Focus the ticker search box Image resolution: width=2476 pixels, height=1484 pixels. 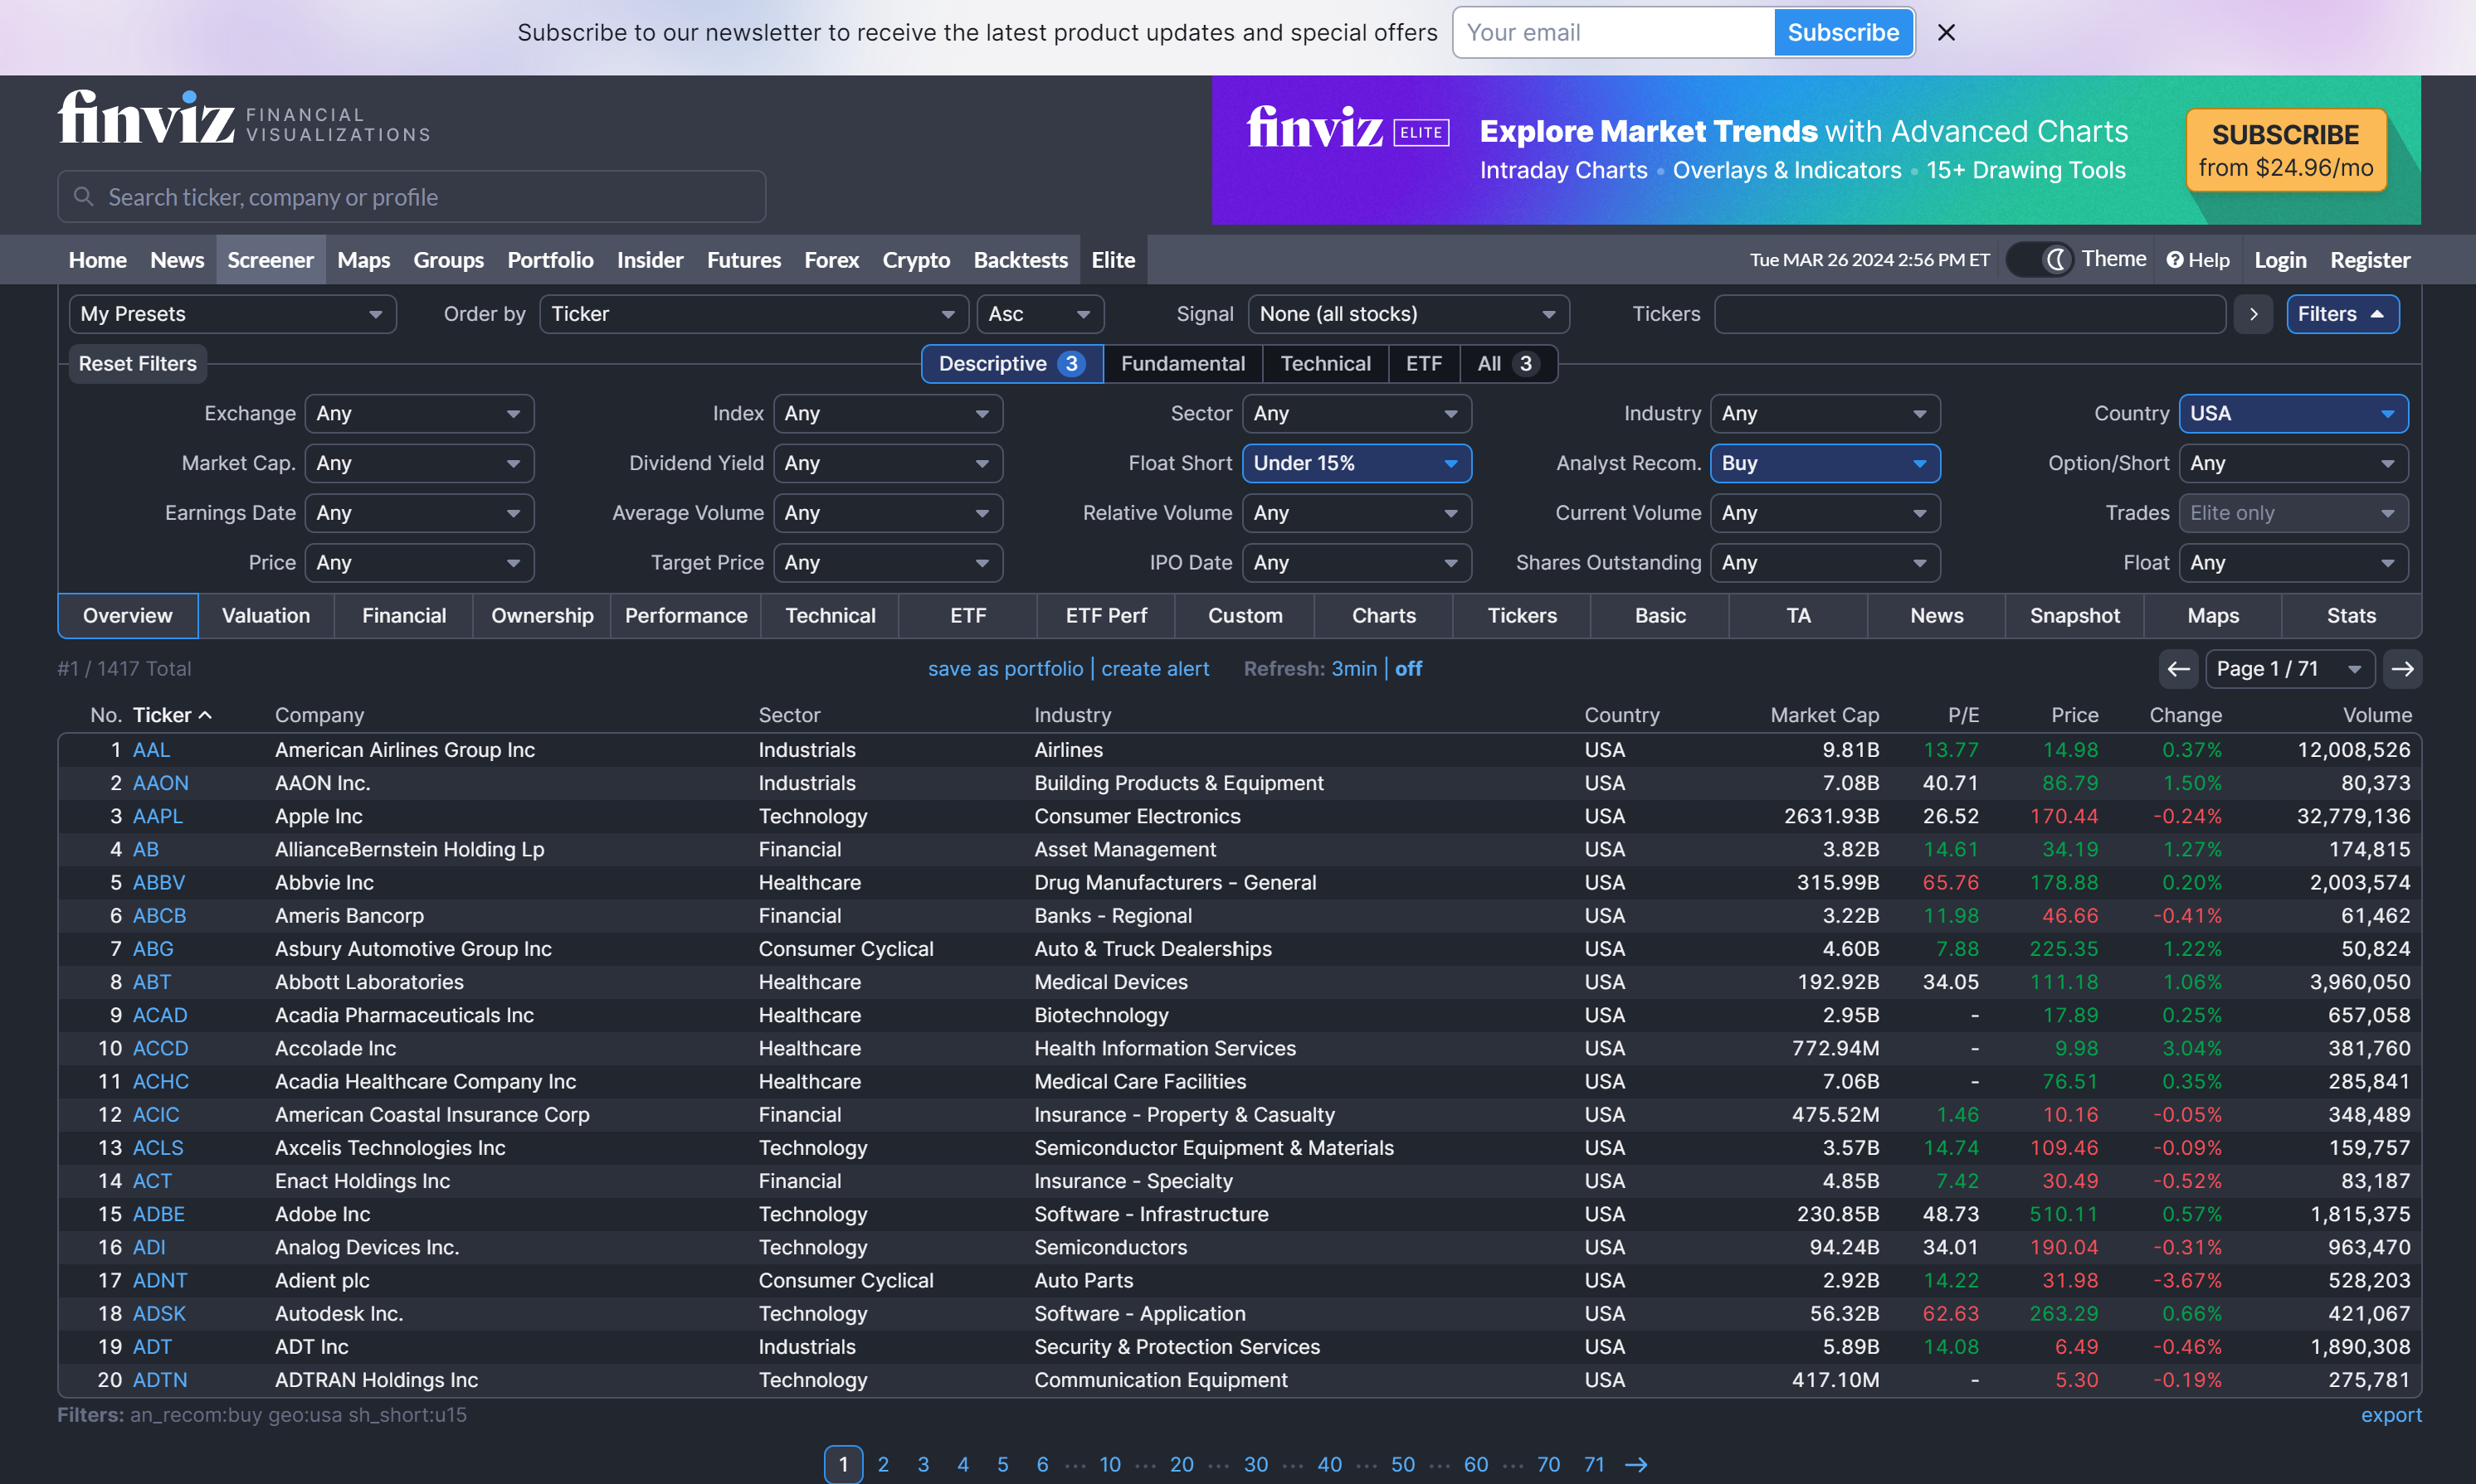pos(412,197)
